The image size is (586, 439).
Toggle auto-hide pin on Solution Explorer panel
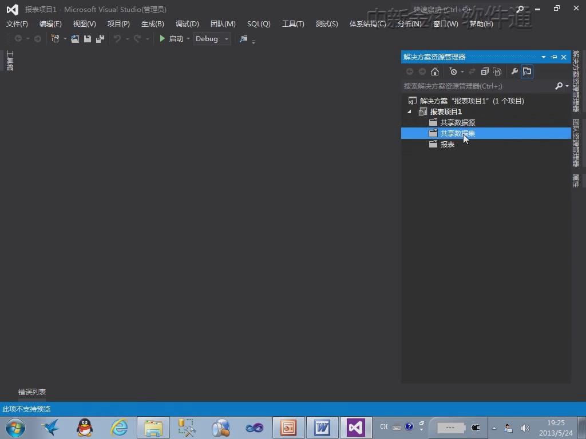click(554, 57)
